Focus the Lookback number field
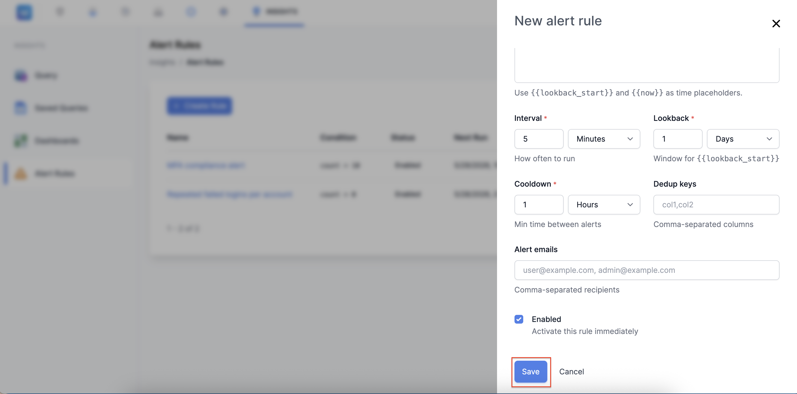Image resolution: width=797 pixels, height=394 pixels. 677,139
